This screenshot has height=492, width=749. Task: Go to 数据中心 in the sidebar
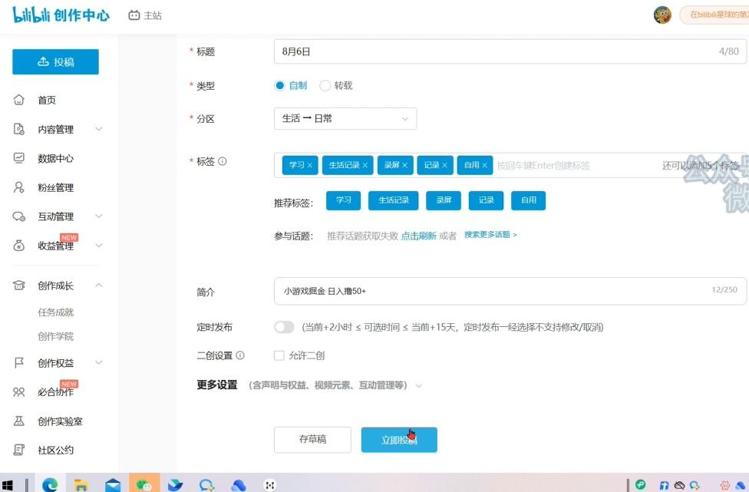(55, 159)
